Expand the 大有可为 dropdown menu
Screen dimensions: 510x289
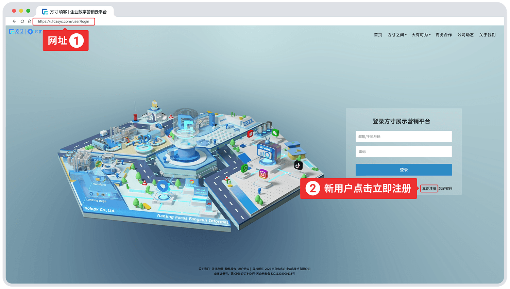421,35
